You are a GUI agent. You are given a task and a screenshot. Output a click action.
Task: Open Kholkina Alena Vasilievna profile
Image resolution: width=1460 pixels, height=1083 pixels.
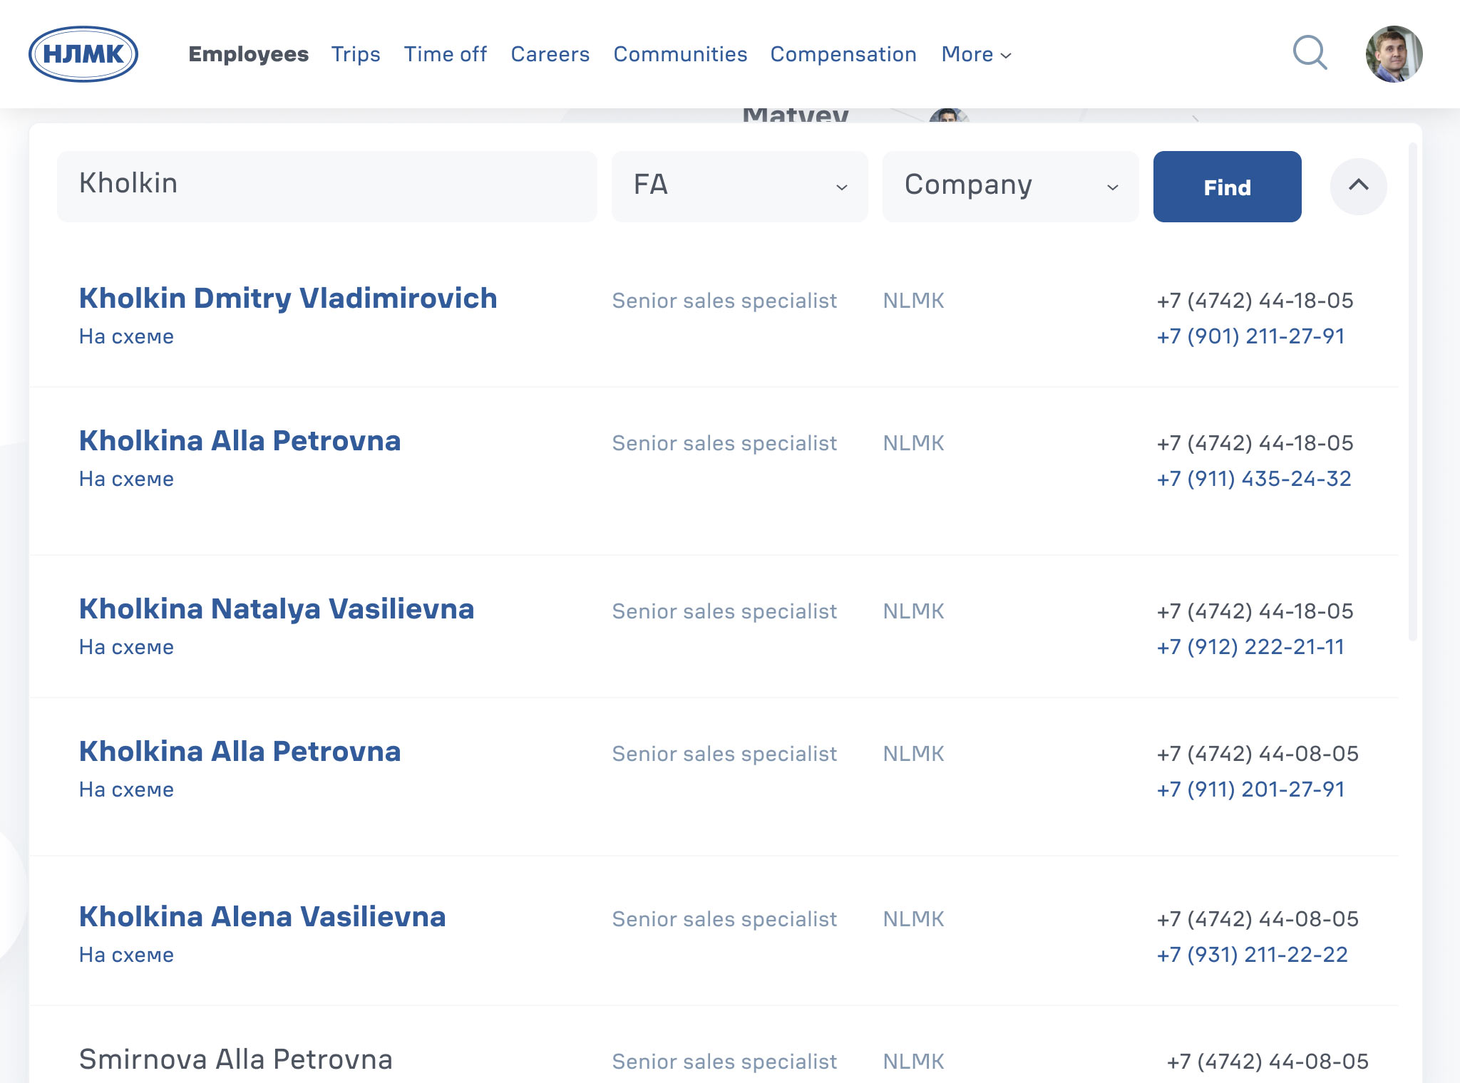coord(262,916)
